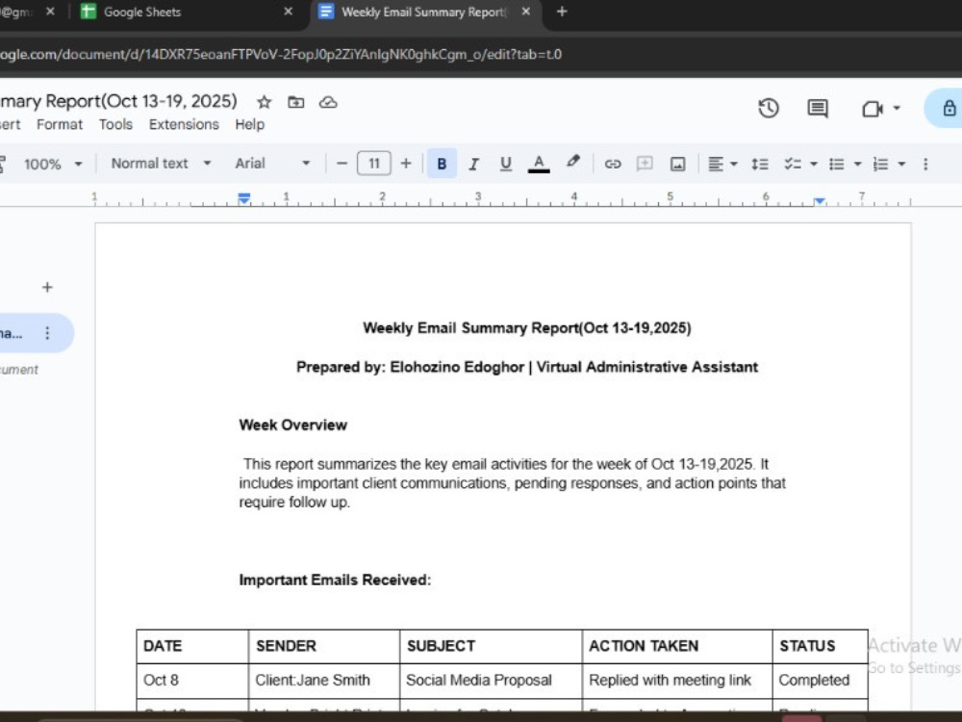Close the Google Sheets browser tab
Viewport: 962px width, 722px height.
(x=288, y=11)
